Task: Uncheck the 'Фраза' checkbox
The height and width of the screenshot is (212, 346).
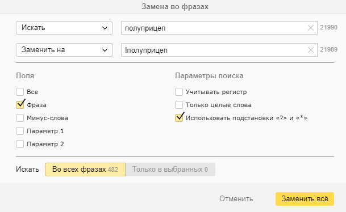Action: pos(20,105)
